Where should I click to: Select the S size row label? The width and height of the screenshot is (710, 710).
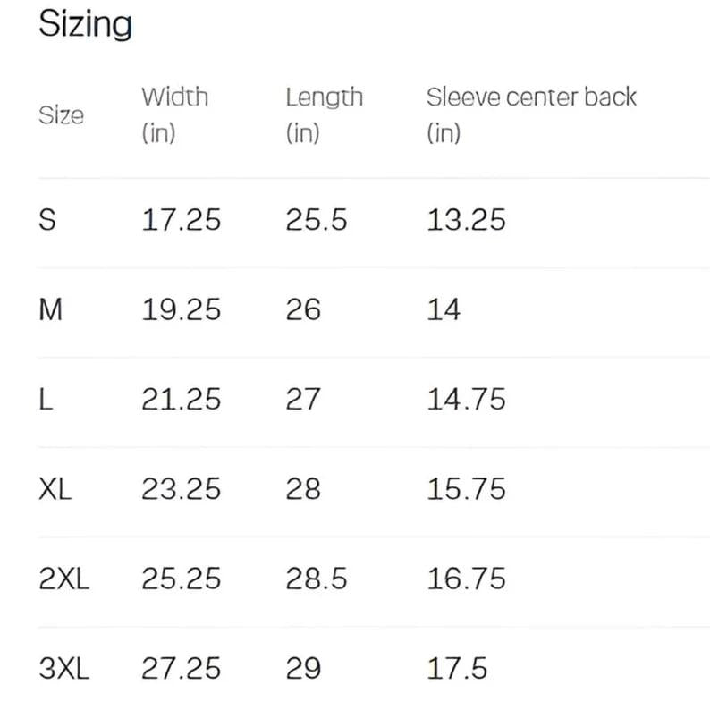point(47,220)
